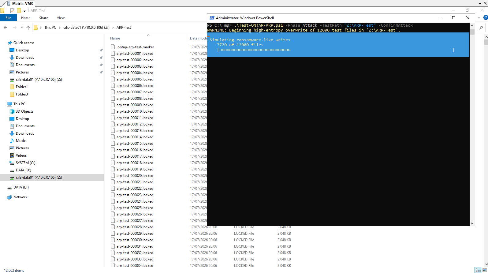Select This PC in the address breadcrumb
The image size is (488, 273).
(x=50, y=28)
